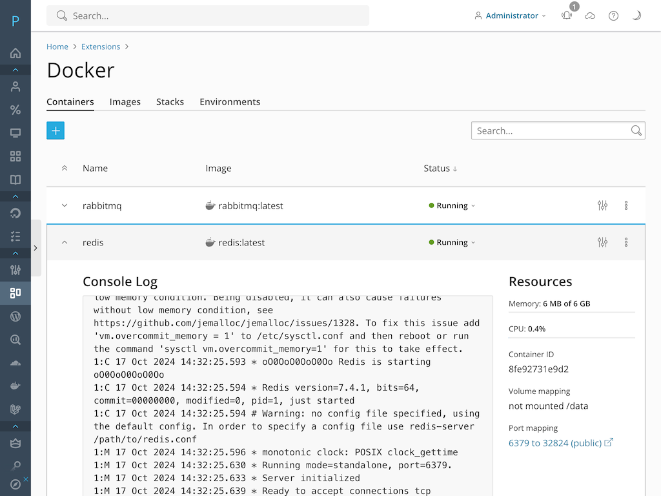
Task: Click the Extensions breadcrumb link
Action: pyautogui.click(x=101, y=46)
